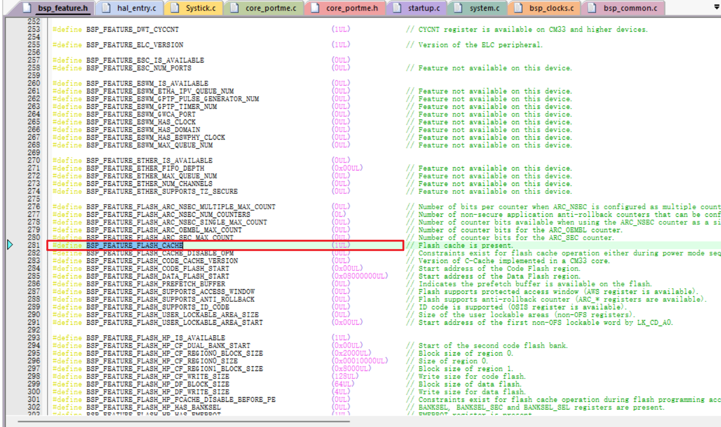Viewport: 721px width, 427px height.
Task: Click the file icon on Systick.c tab
Action: tap(175, 8)
